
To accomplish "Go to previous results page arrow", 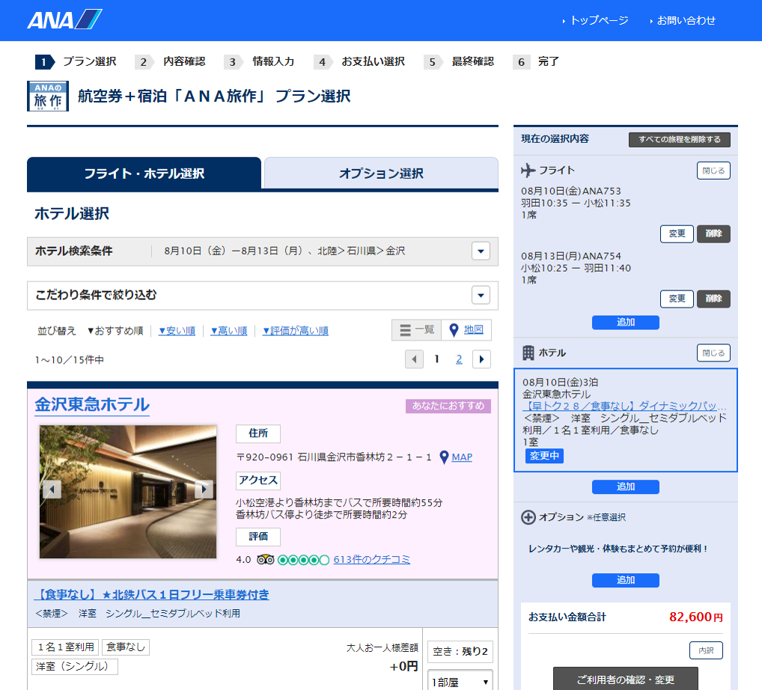I will pos(414,359).
